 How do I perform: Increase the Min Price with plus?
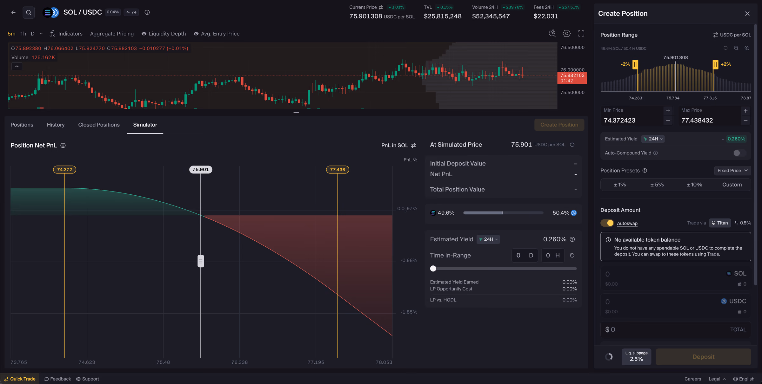[x=668, y=111]
